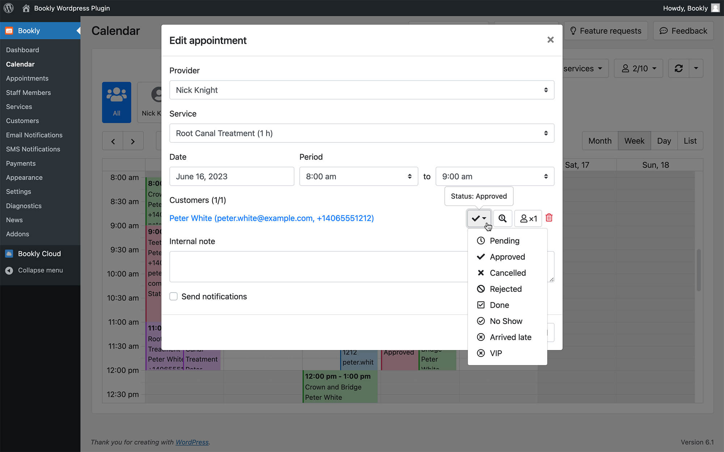Open Settings in sidebar
Image resolution: width=724 pixels, height=452 pixels.
coord(18,192)
